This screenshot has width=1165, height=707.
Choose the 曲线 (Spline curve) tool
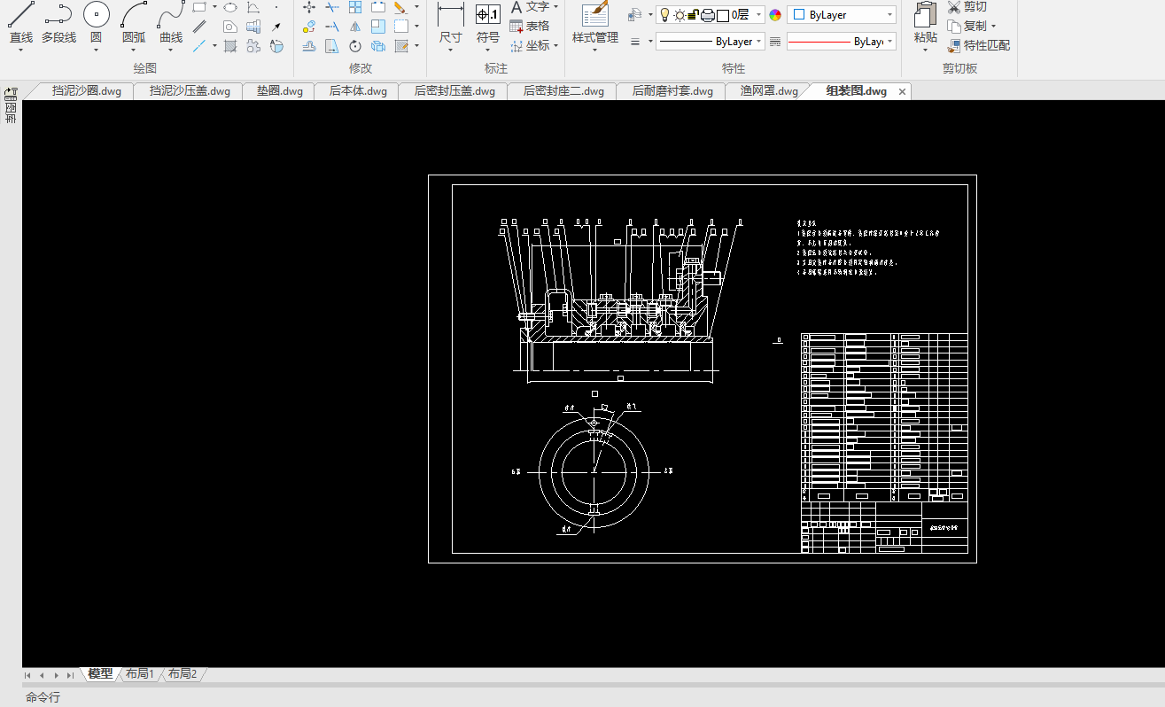pyautogui.click(x=171, y=19)
